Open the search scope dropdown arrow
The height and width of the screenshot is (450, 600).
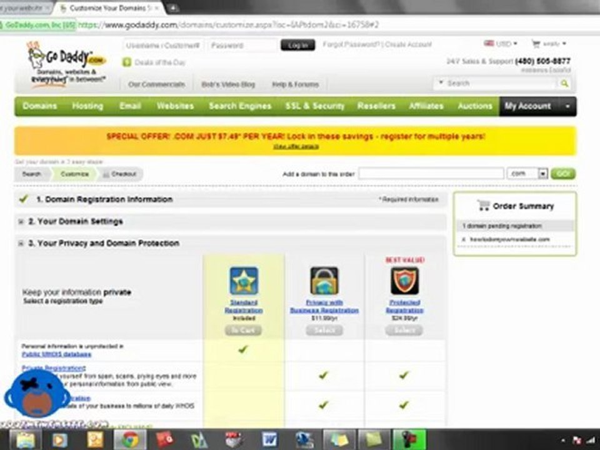[x=441, y=82]
